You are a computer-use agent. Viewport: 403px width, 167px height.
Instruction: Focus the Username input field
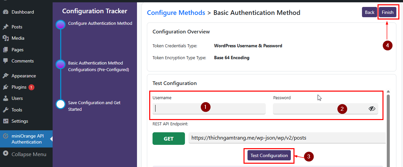click(209, 108)
